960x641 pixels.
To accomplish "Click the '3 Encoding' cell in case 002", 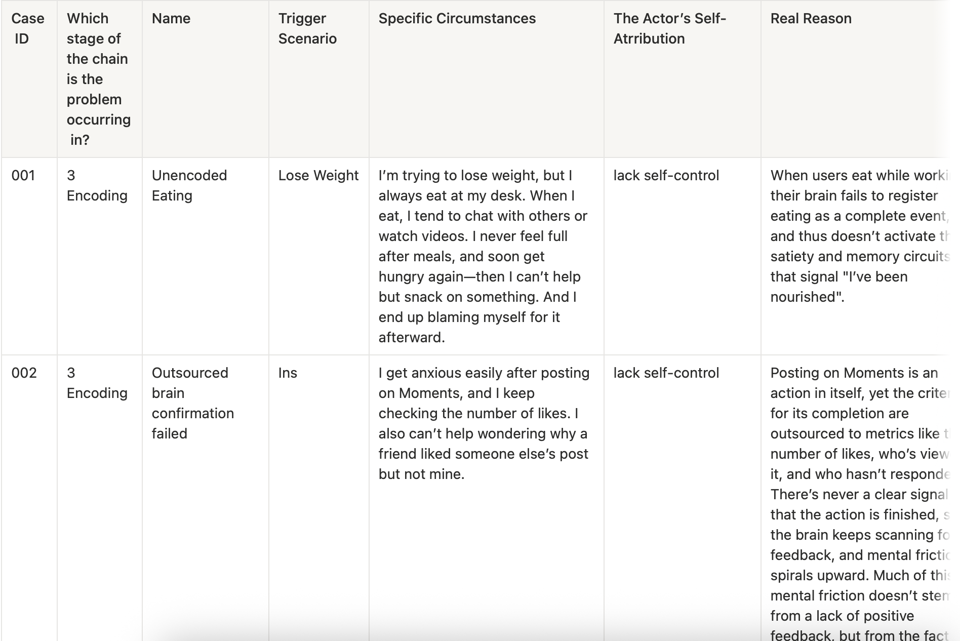I will 97,383.
